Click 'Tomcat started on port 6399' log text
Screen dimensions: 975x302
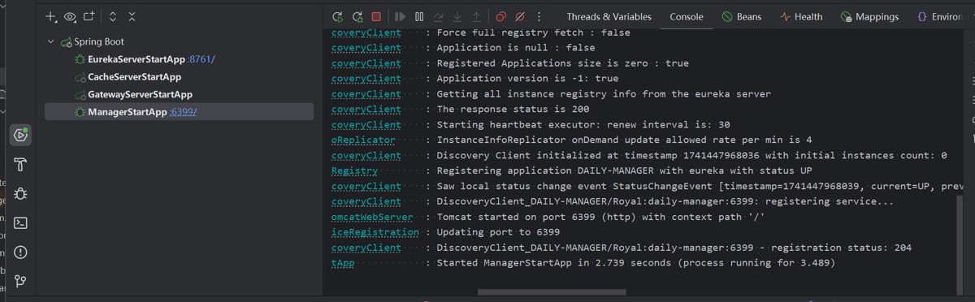tap(600, 217)
